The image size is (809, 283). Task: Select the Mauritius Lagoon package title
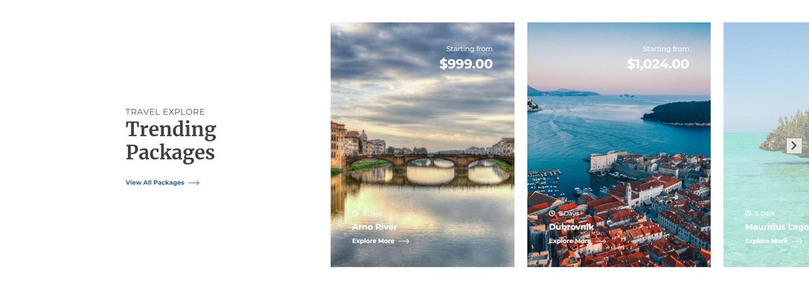[x=777, y=227]
